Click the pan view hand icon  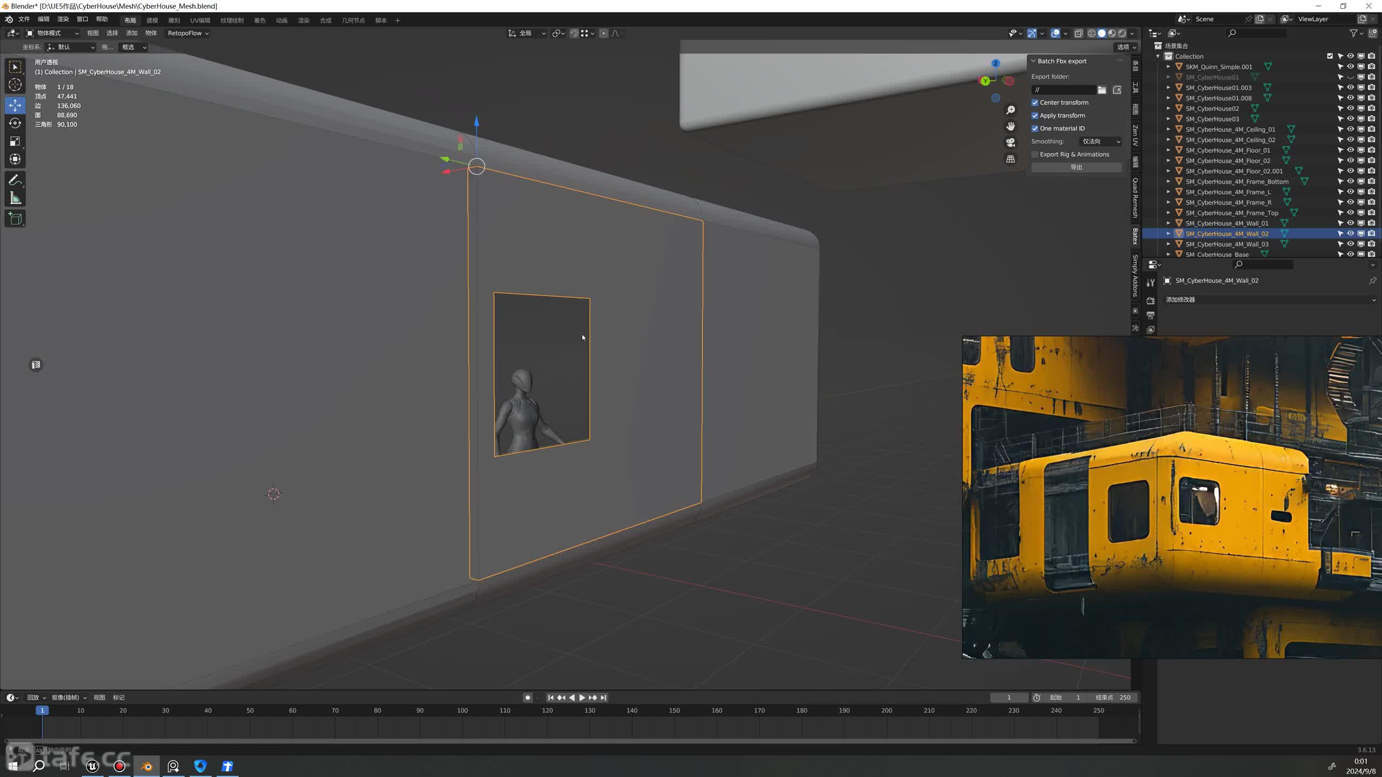click(1011, 126)
